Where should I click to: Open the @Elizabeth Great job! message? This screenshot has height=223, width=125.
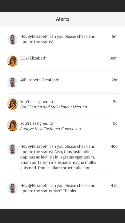(40, 80)
